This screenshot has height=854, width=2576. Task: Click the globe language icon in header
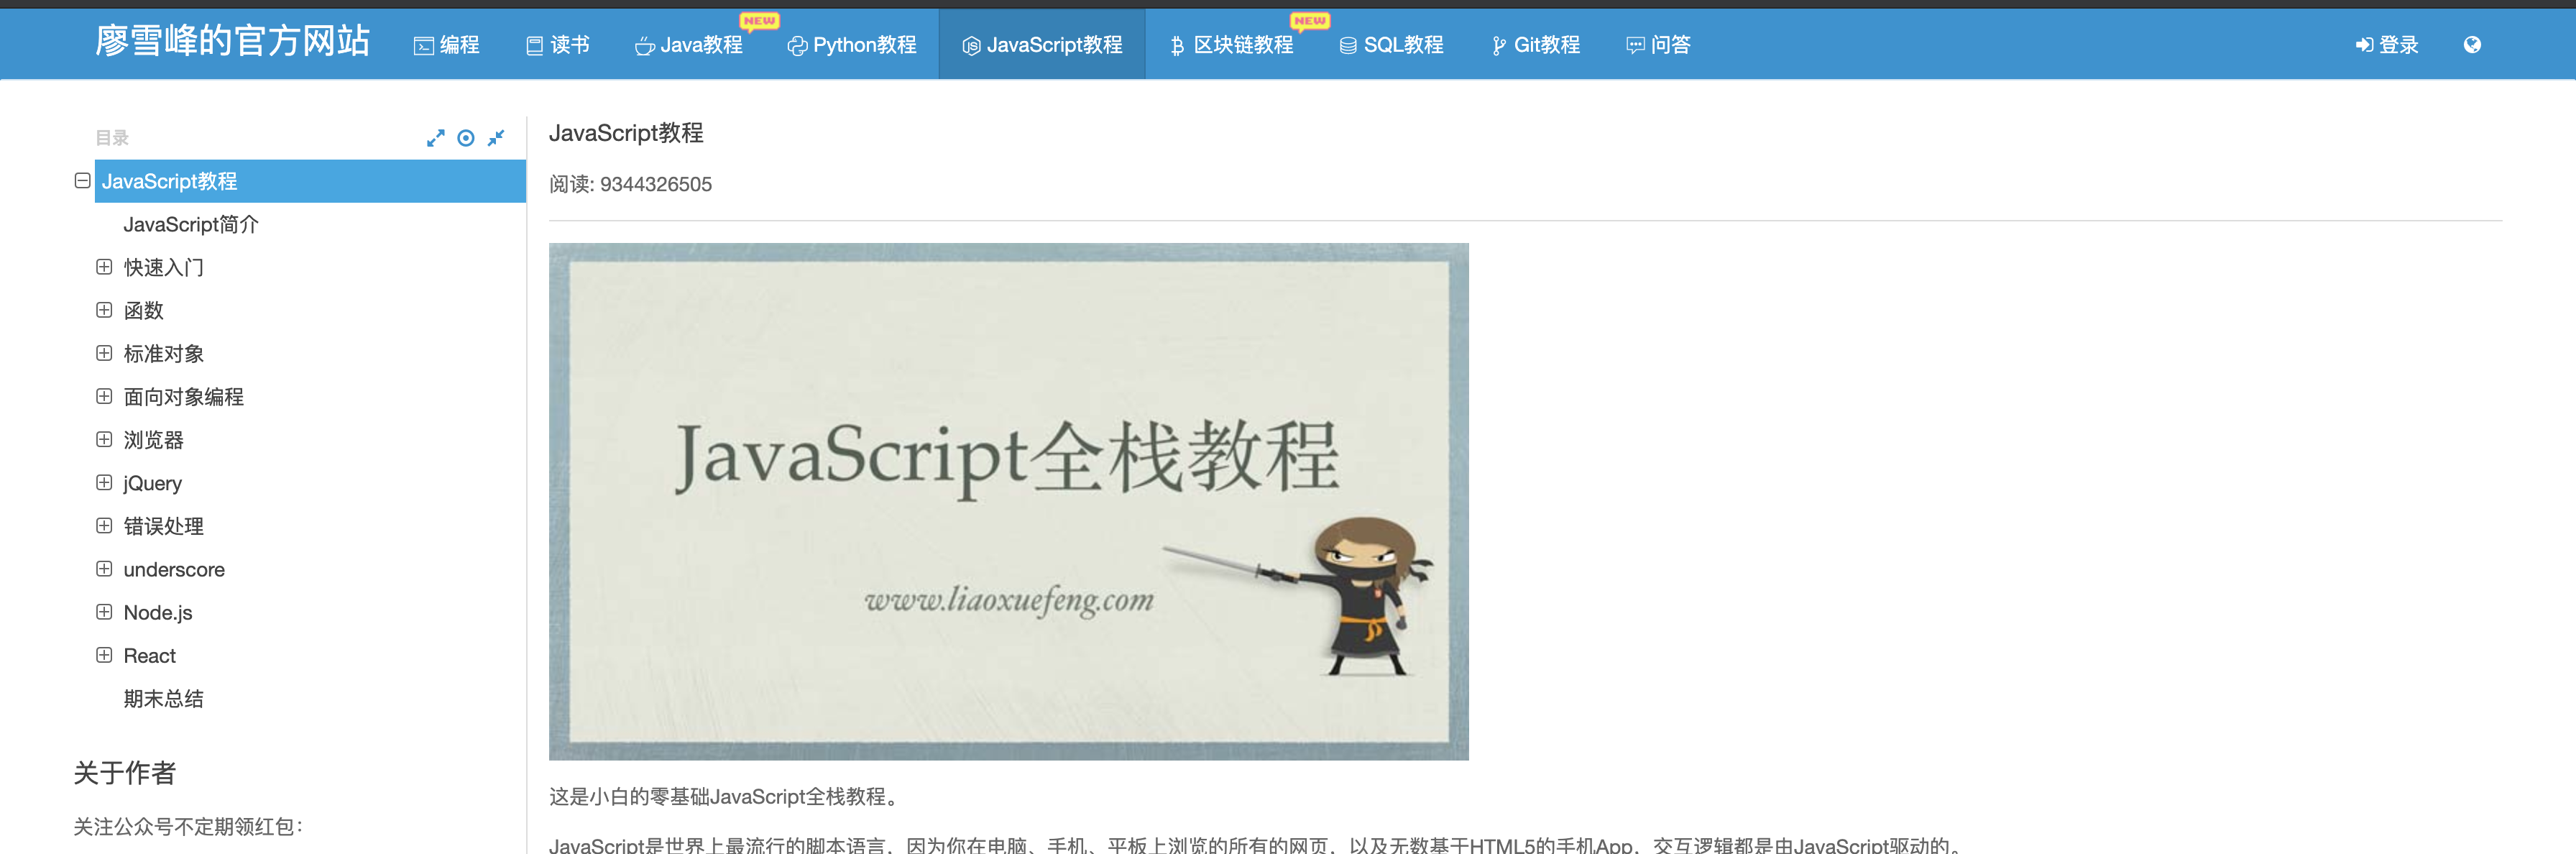[2471, 45]
